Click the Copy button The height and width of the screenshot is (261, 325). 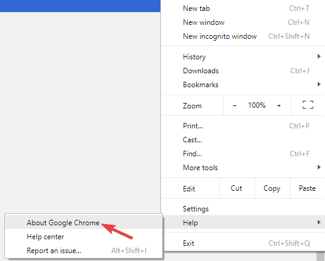(272, 188)
